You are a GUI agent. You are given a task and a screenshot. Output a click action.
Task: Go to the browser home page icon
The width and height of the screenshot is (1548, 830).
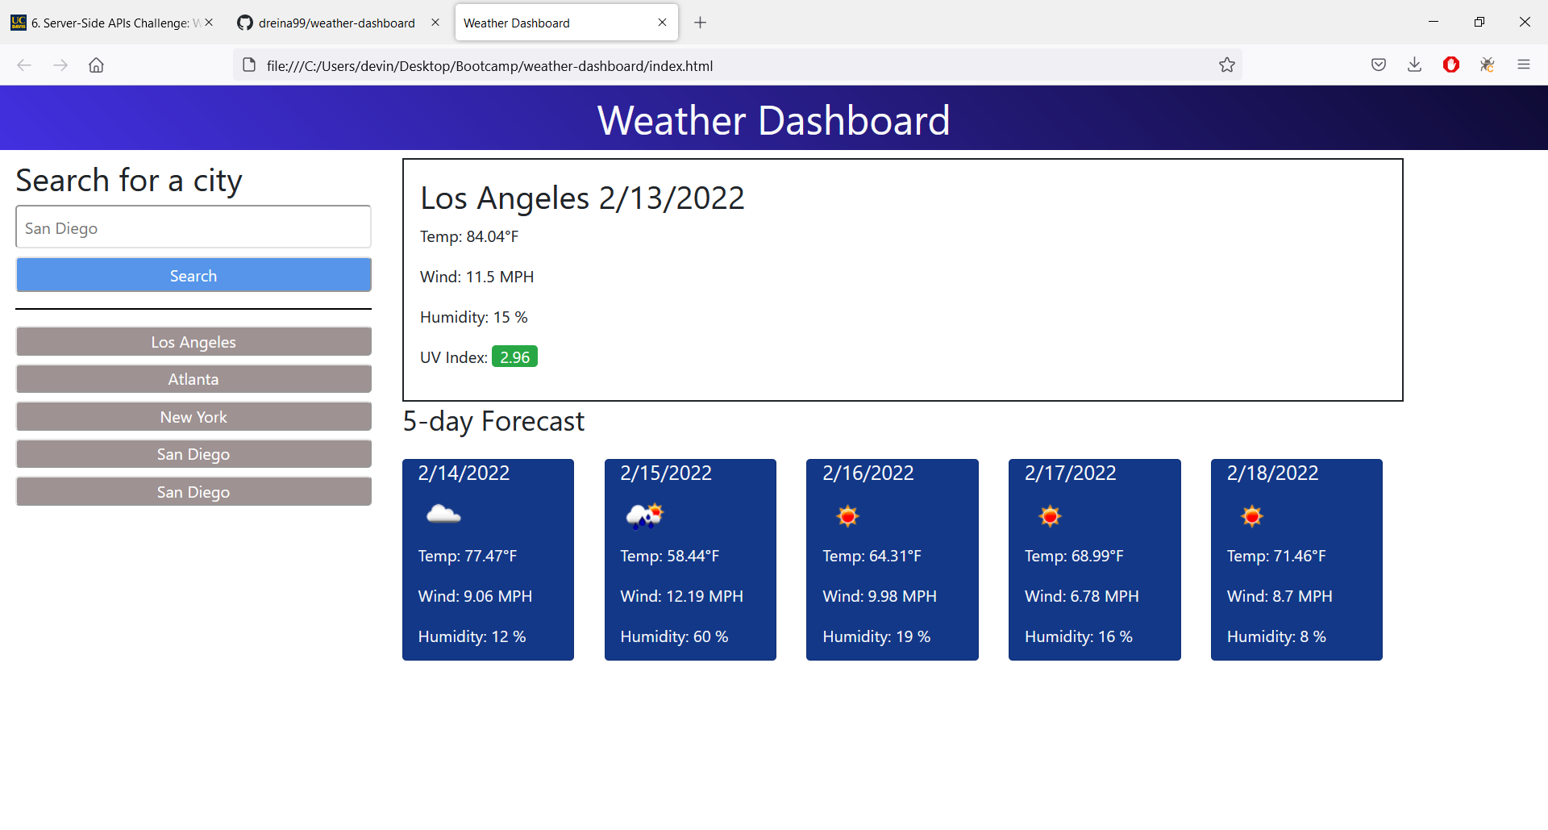96,65
